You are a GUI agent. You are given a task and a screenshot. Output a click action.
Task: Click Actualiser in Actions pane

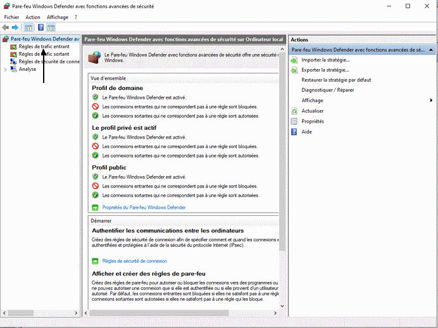pos(312,111)
